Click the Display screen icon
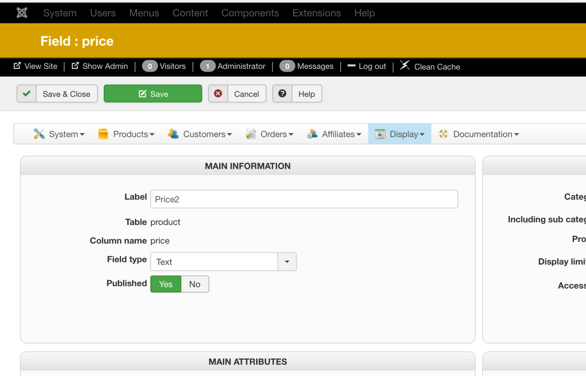The height and width of the screenshot is (376, 586). coord(380,134)
